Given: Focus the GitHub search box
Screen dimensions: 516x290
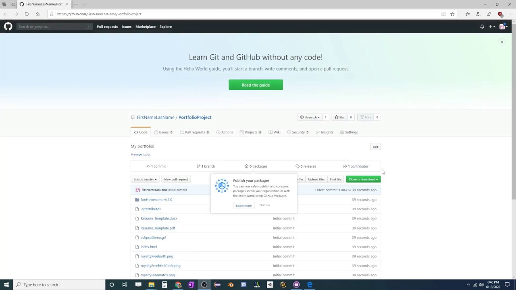Looking at the screenshot, I should (x=54, y=27).
